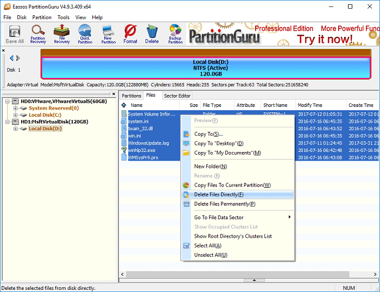Choose Delete Files Directly(F)
The image size is (380, 292).
[238, 195]
